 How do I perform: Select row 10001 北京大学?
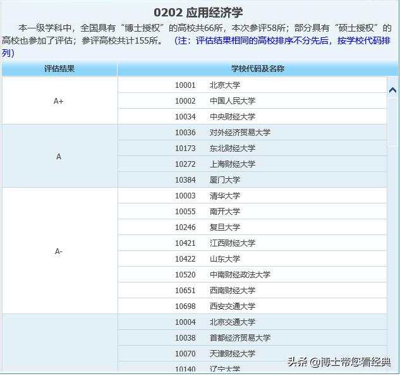point(252,85)
